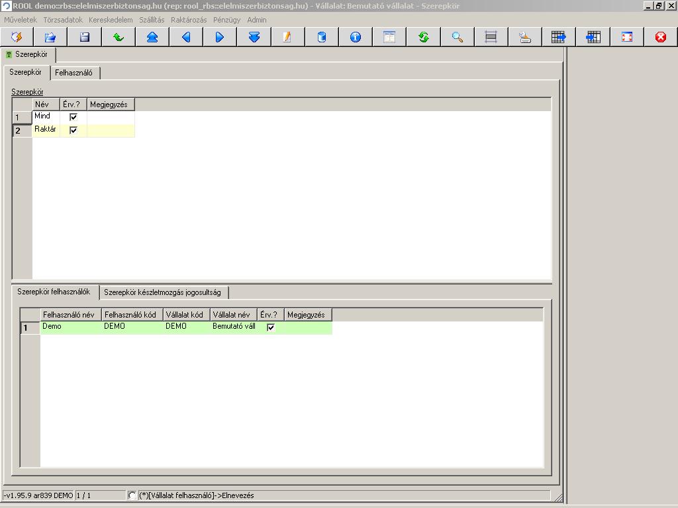Open the folder icon in toolbar
678x508 pixels.
tap(50, 37)
